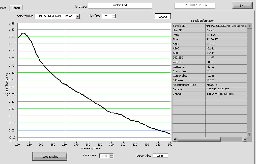Viewport: 256px width, 164px height.
Task: Select the Measurement Type value 'Measure'
Action: click(x=226, y=85)
